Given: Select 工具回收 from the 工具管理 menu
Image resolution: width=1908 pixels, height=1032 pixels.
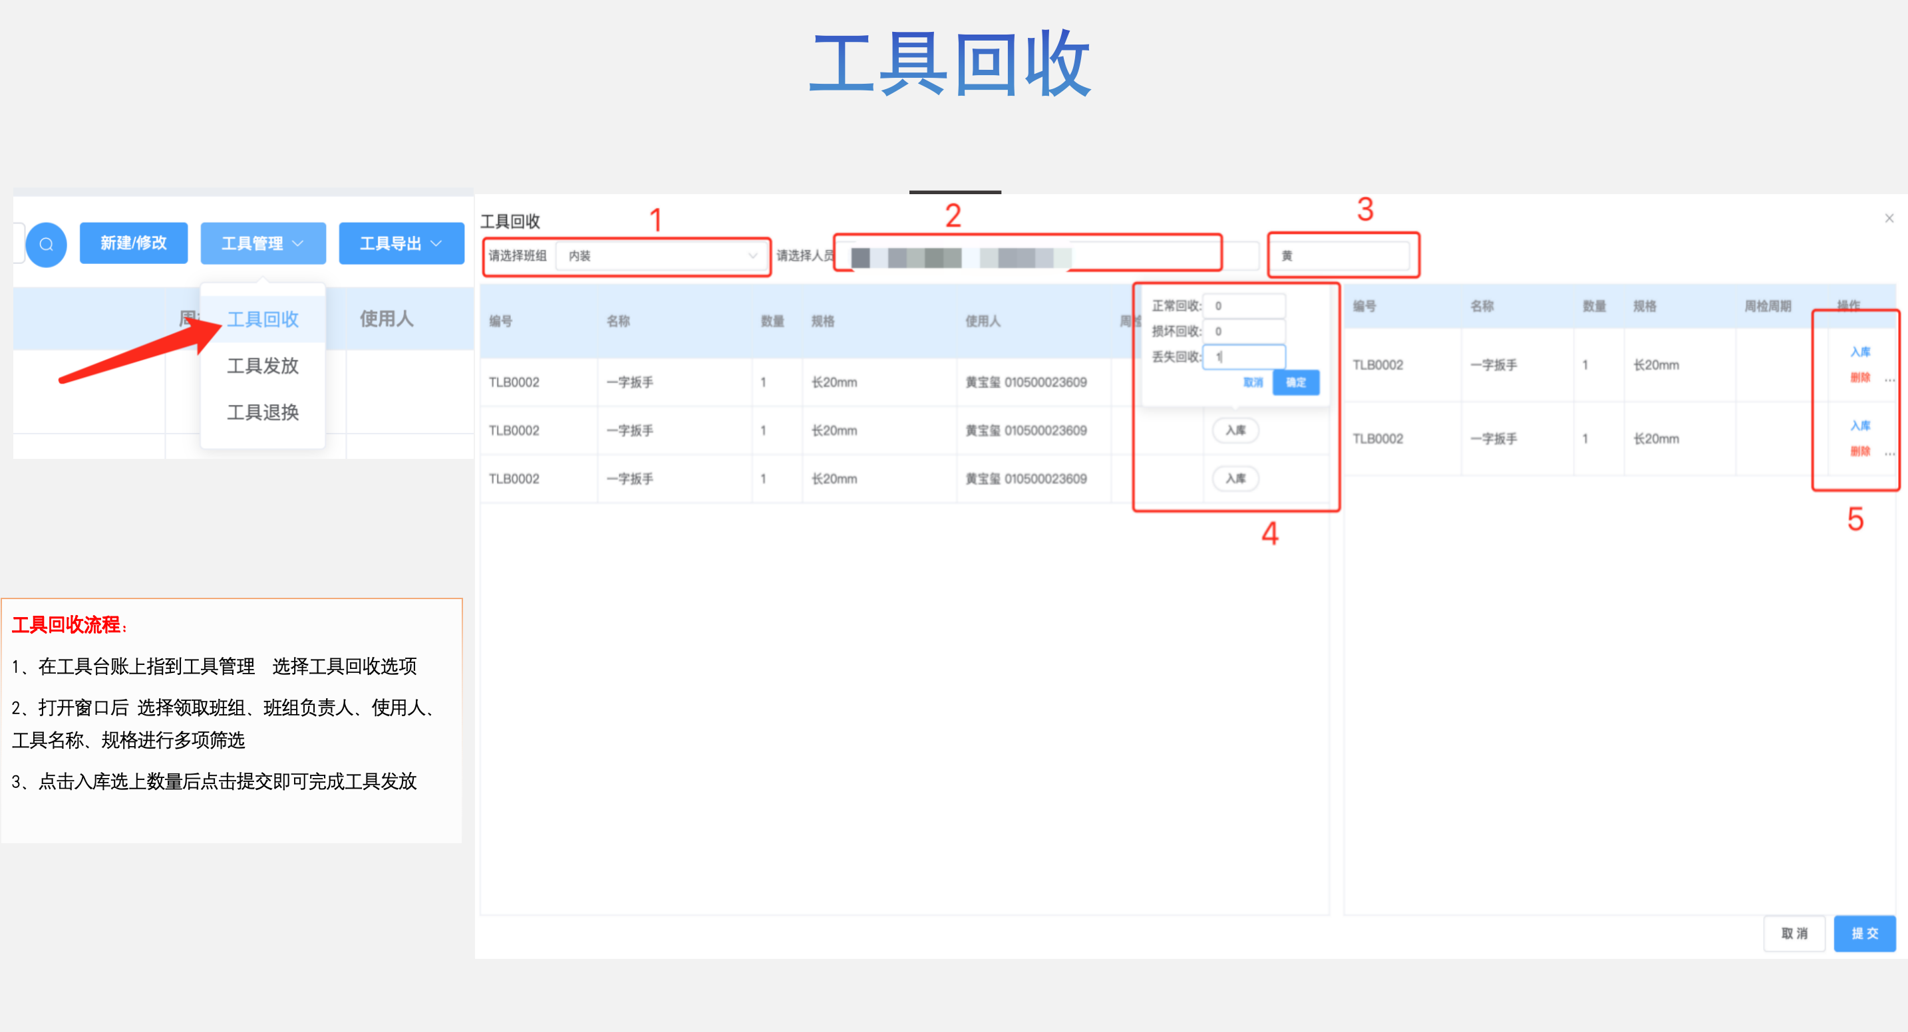Looking at the screenshot, I should click(263, 319).
